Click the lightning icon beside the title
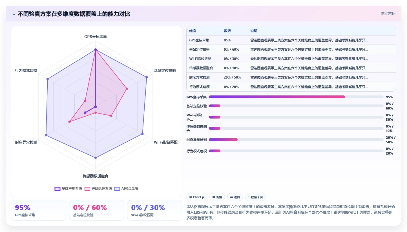Viewport: 407px width, 232px height. tap(13, 14)
